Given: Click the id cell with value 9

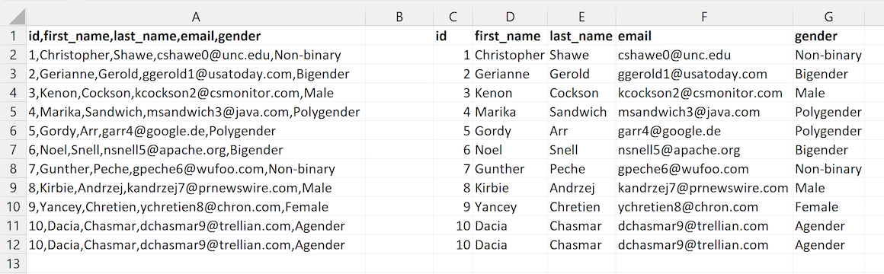Looking at the screenshot, I should point(453,207).
